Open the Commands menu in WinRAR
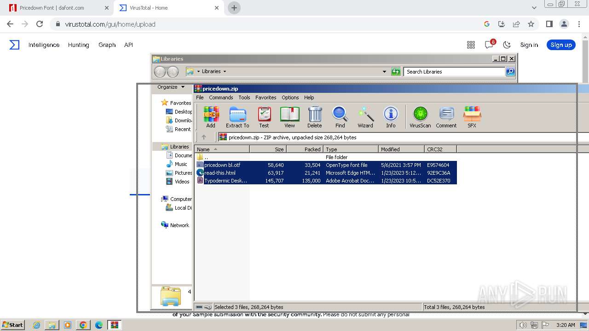Viewport: 589px width, 331px height. (221, 97)
